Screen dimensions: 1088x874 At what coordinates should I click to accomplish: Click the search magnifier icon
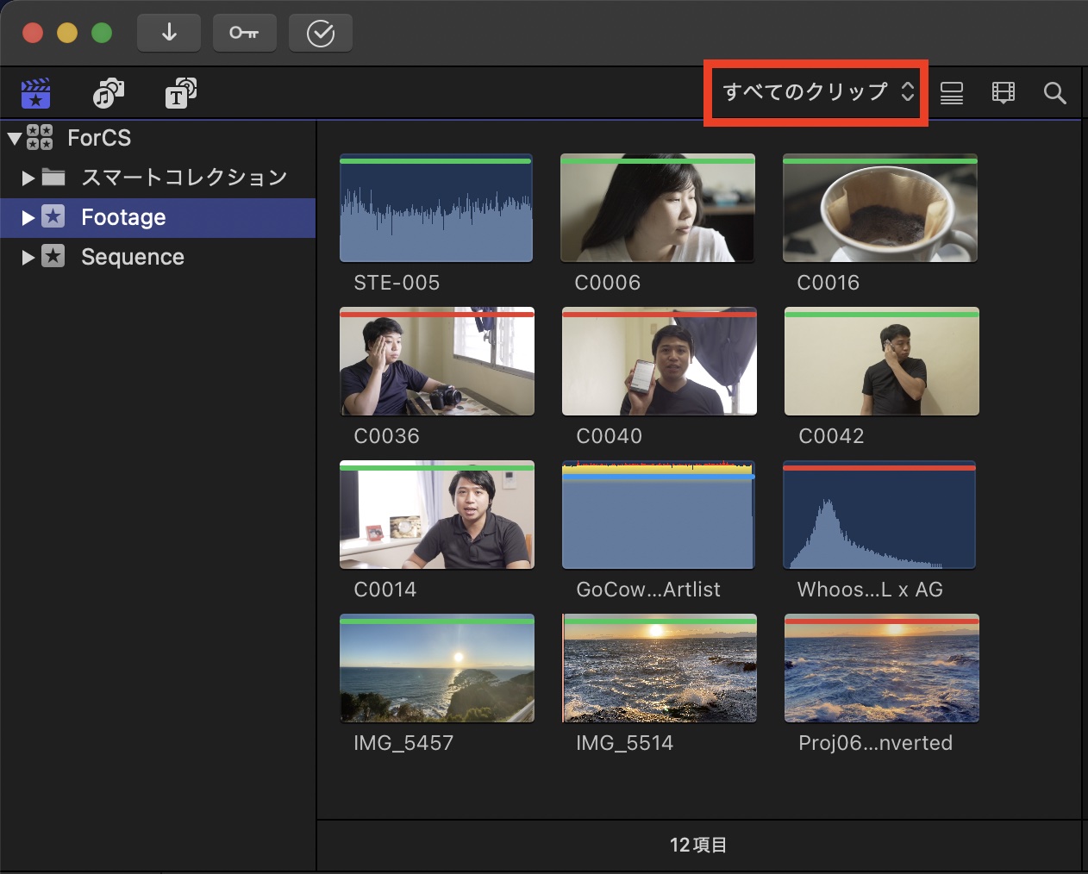[1054, 93]
